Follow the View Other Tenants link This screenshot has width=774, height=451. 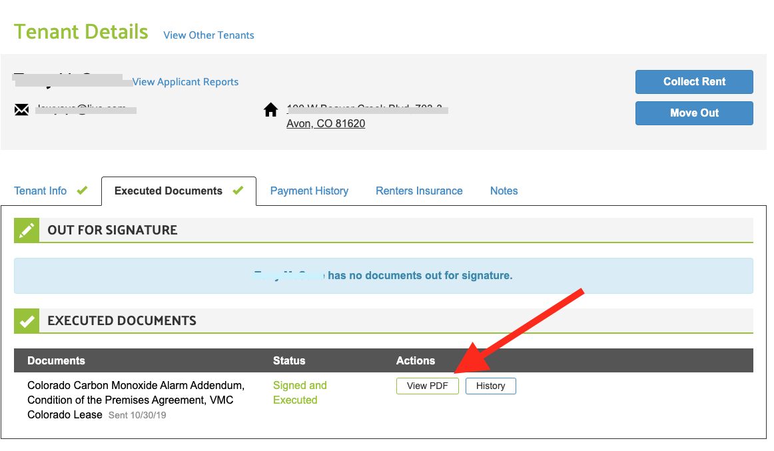(x=208, y=35)
